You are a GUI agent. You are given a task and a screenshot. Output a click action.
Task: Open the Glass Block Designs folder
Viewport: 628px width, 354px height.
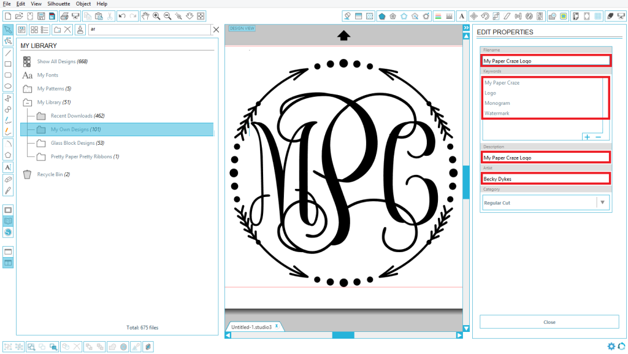click(x=72, y=143)
